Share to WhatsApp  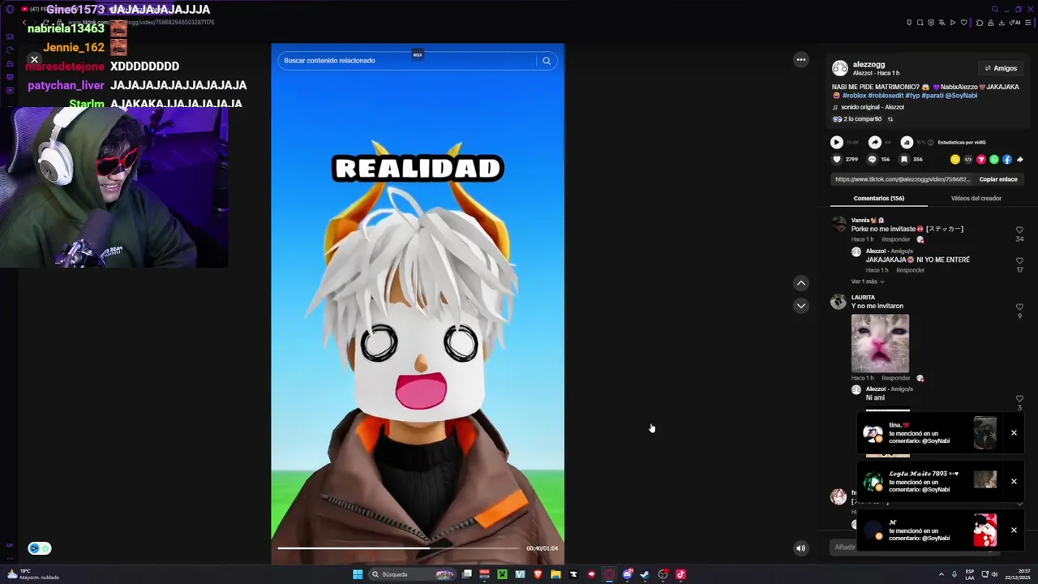(x=994, y=160)
